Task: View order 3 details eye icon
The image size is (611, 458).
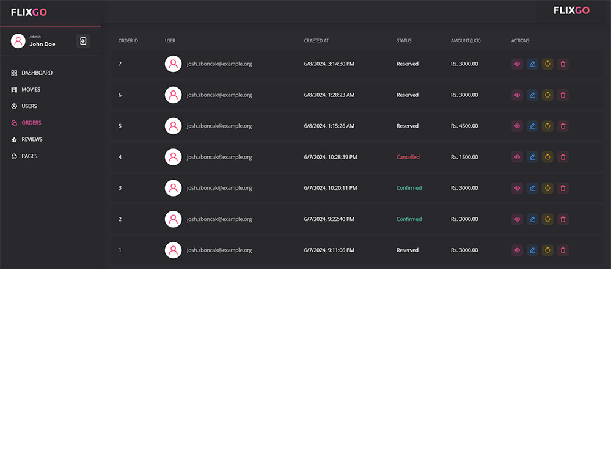Action: (517, 188)
